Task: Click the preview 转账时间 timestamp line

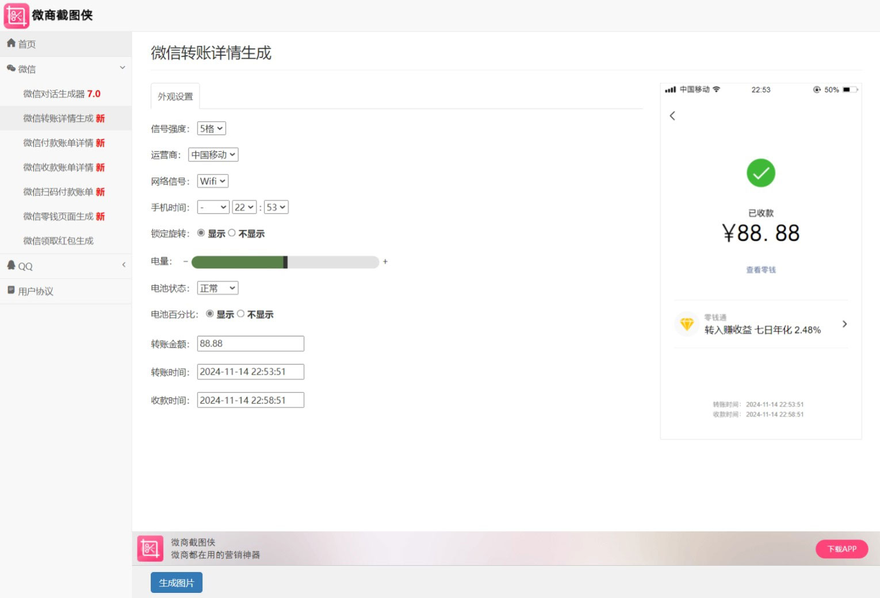Action: 758,404
